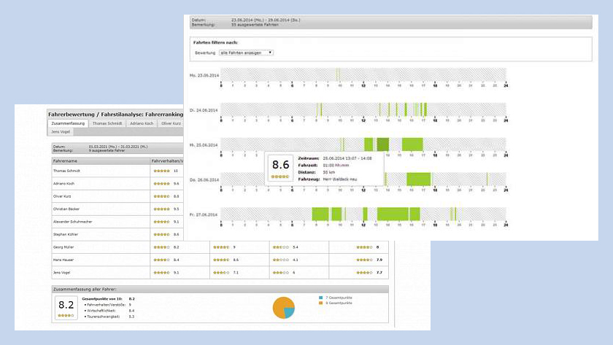This screenshot has width=613, height=345.
Task: Click the earliest green trip on Fr. 27.06.2014
Action: coord(320,214)
